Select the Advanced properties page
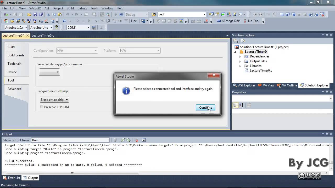This screenshot has width=335, height=188. pos(15,89)
